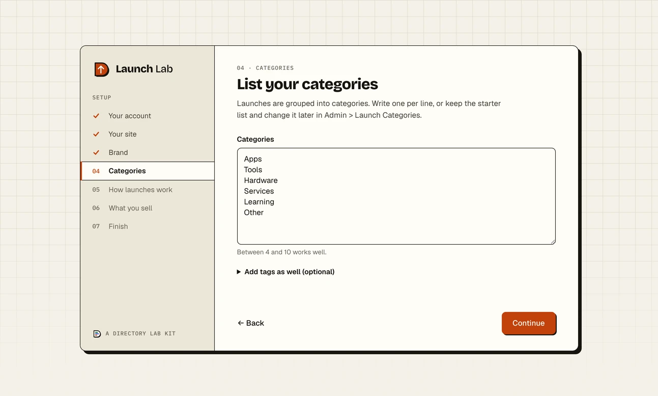Viewport: 658px width, 396px height.
Task: Click the Other line in categories list
Action: 254,213
